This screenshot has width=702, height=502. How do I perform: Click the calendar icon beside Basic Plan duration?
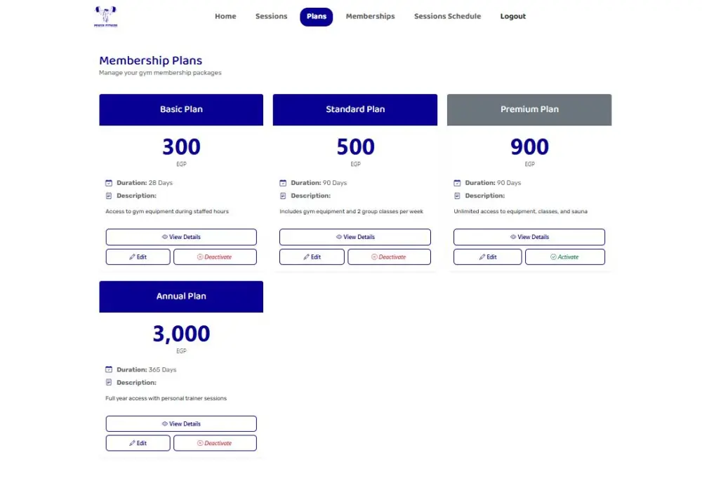109,182
